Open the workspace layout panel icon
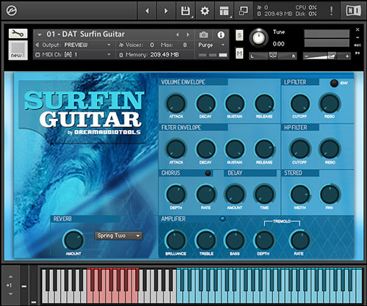 click(224, 11)
